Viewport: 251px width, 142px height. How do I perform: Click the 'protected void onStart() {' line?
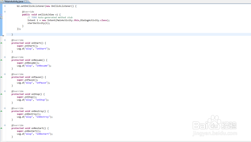[x=29, y=43]
